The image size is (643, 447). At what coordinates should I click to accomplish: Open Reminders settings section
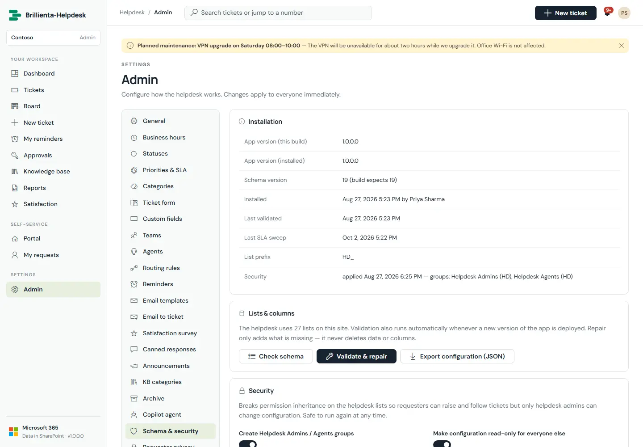pos(171,284)
